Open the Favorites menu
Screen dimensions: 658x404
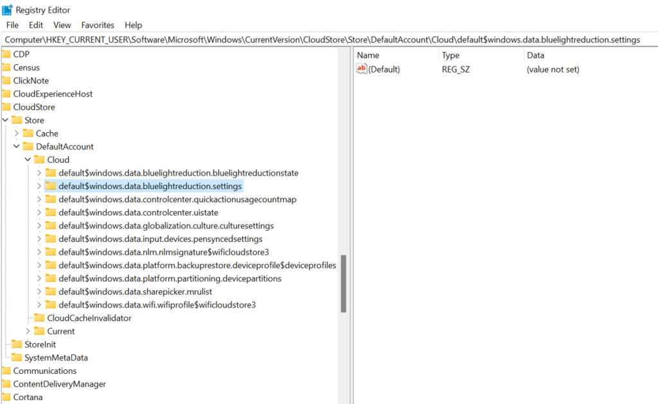click(x=98, y=25)
